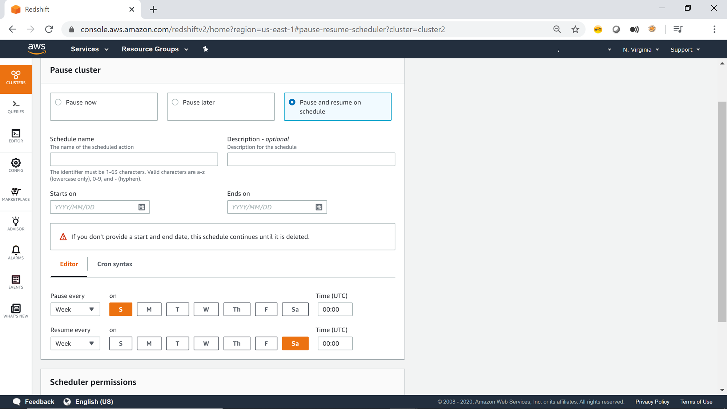Expand the Resume every Week dropdown
The height and width of the screenshot is (409, 727).
[75, 344]
